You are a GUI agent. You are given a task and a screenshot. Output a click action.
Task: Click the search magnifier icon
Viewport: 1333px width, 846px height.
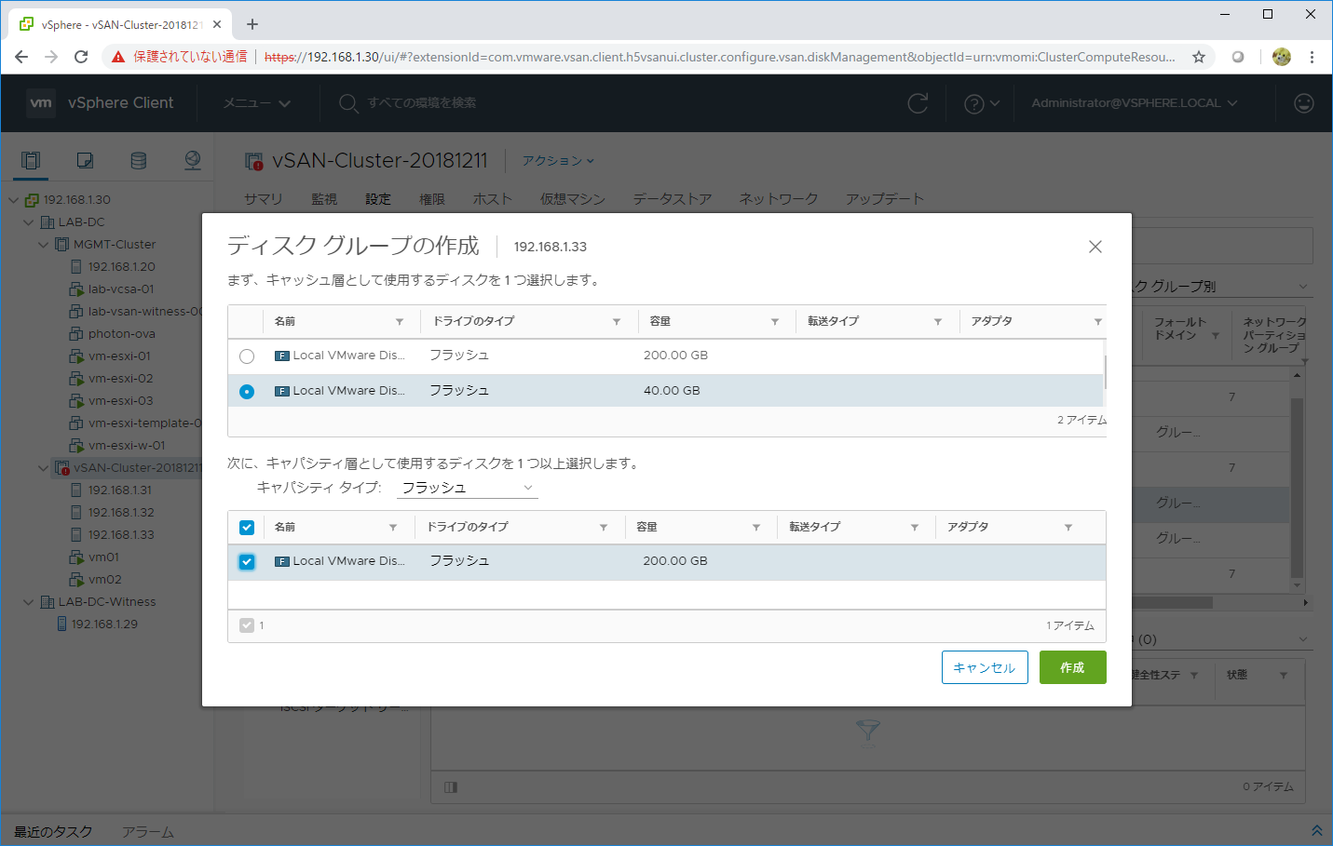point(348,103)
